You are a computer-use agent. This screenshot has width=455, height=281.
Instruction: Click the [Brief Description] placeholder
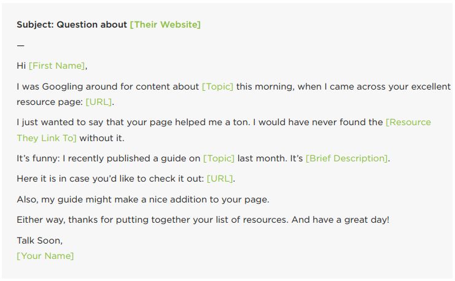click(347, 158)
